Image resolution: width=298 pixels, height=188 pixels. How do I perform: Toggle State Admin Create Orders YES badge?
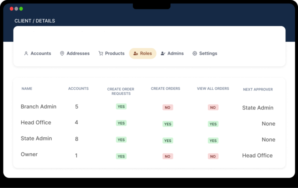coord(168,141)
